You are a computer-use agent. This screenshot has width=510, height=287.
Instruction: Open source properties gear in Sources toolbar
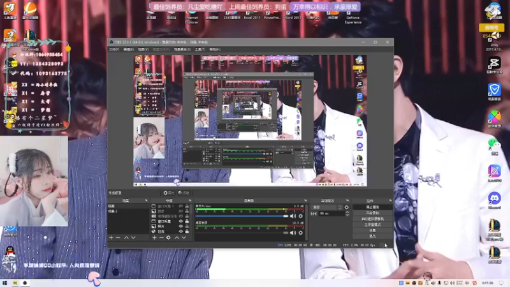point(168,237)
